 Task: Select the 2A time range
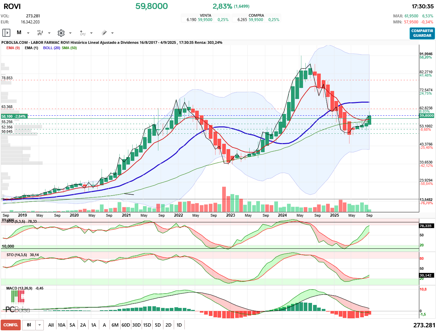click(x=83, y=325)
